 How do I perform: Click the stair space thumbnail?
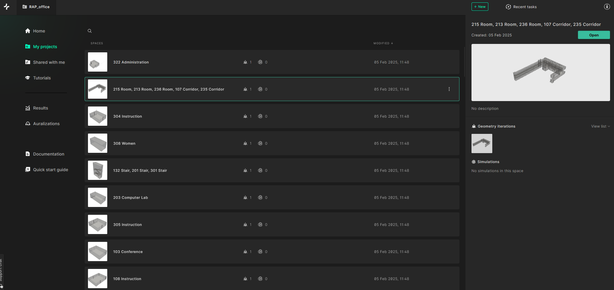[98, 170]
